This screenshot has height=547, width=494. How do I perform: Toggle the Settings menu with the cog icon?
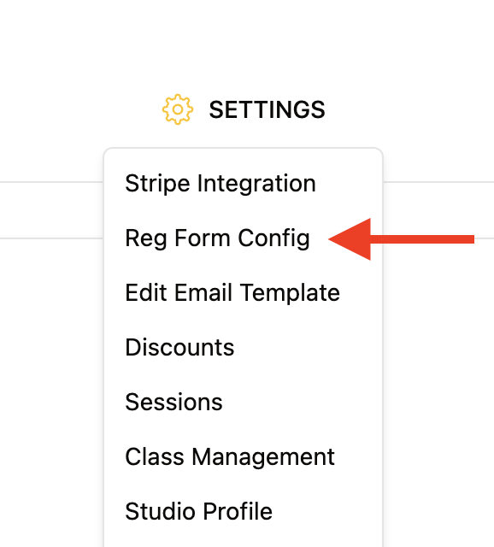(178, 109)
